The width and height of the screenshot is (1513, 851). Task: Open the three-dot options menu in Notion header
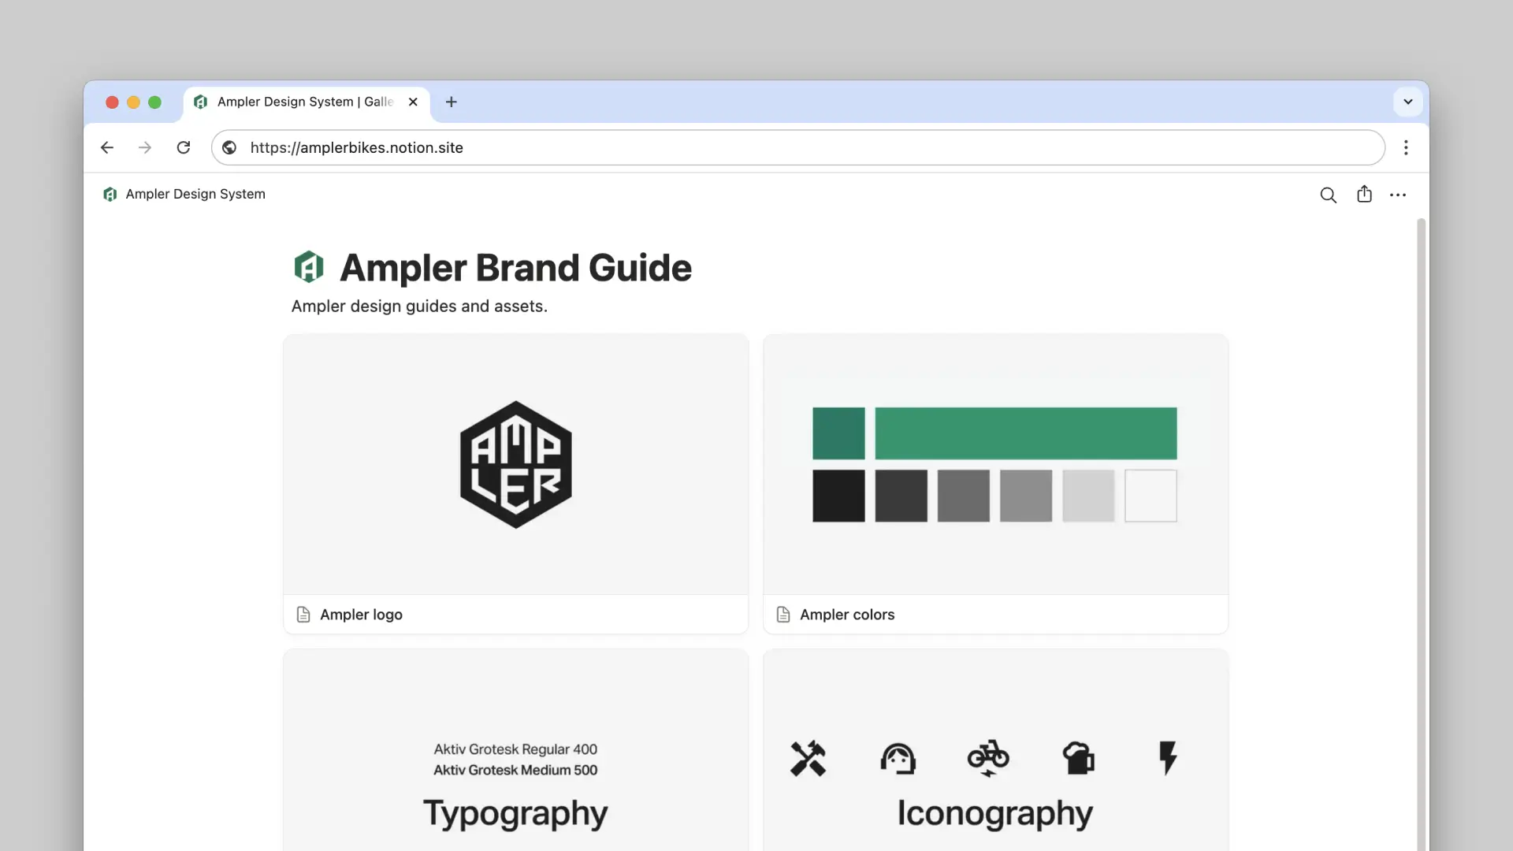[1398, 194]
